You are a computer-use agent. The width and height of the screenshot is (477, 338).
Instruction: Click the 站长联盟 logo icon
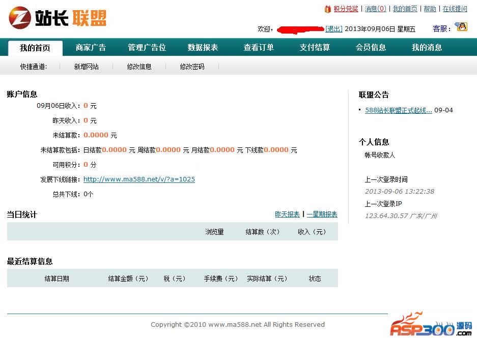[20, 18]
